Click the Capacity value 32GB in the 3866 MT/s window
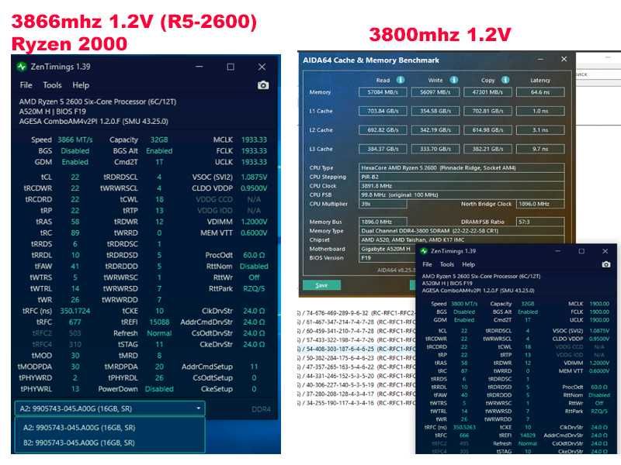This screenshot has height=465, width=621. (159, 140)
